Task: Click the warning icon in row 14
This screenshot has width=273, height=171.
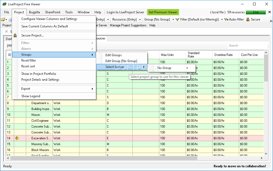Action: (x=17, y=138)
